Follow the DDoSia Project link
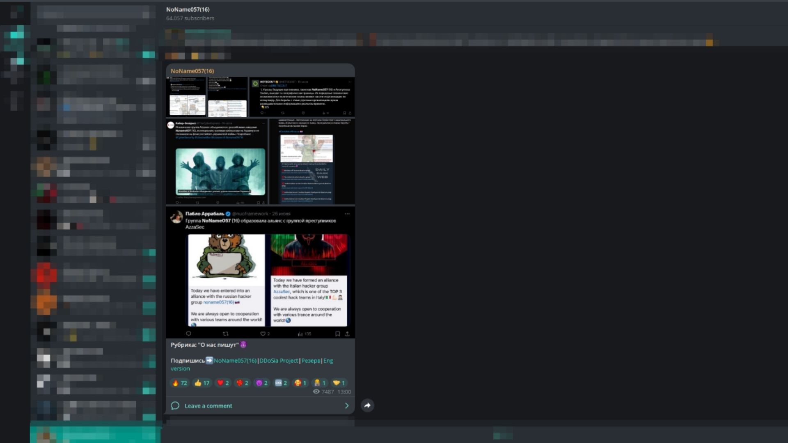Image resolution: width=788 pixels, height=443 pixels. click(x=279, y=361)
